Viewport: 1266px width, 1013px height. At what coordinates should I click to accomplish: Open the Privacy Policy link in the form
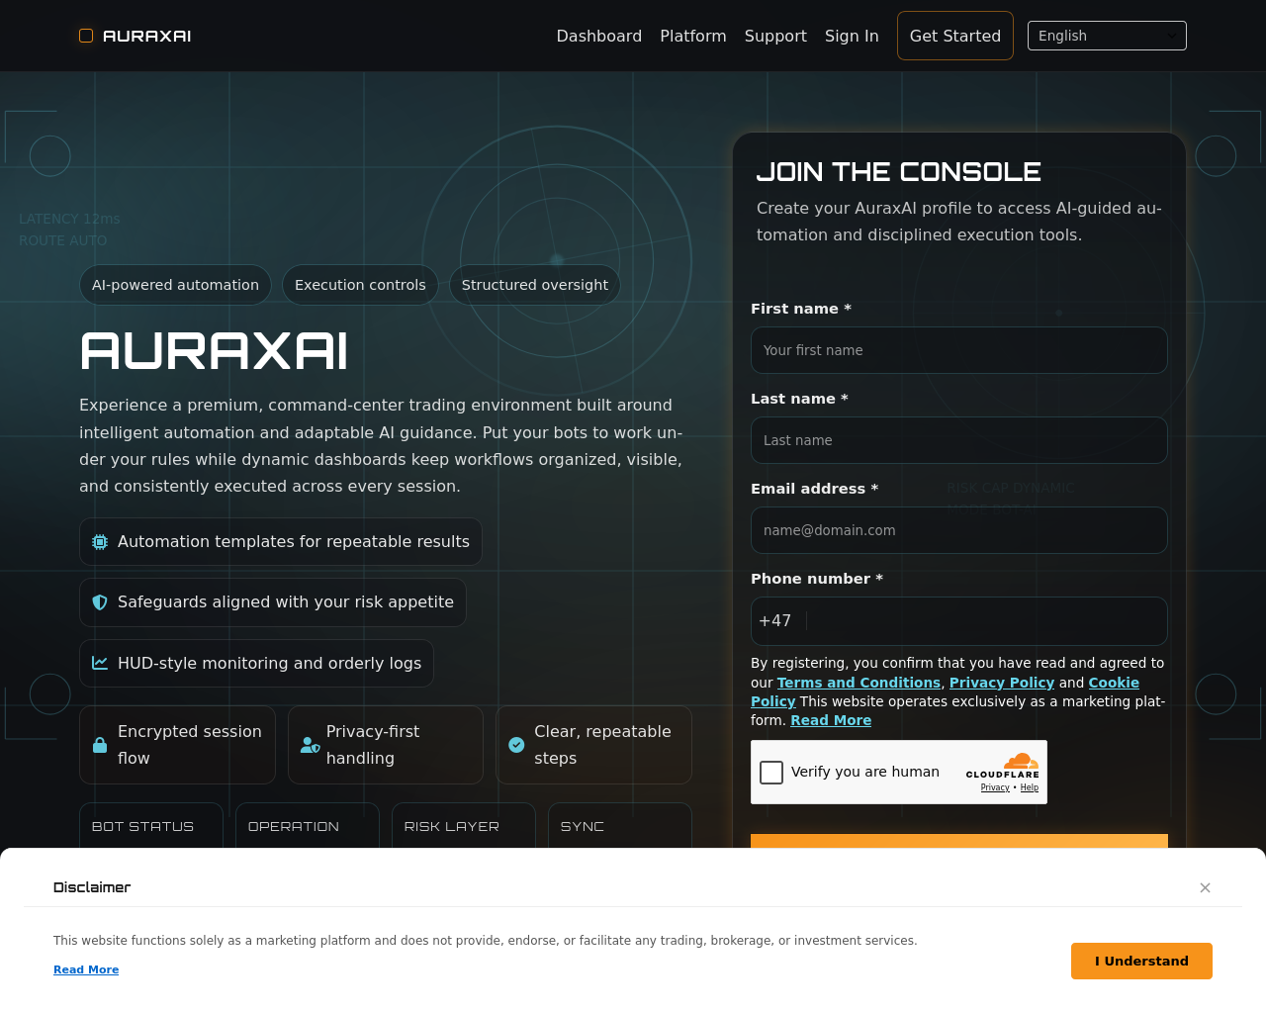(x=1002, y=683)
